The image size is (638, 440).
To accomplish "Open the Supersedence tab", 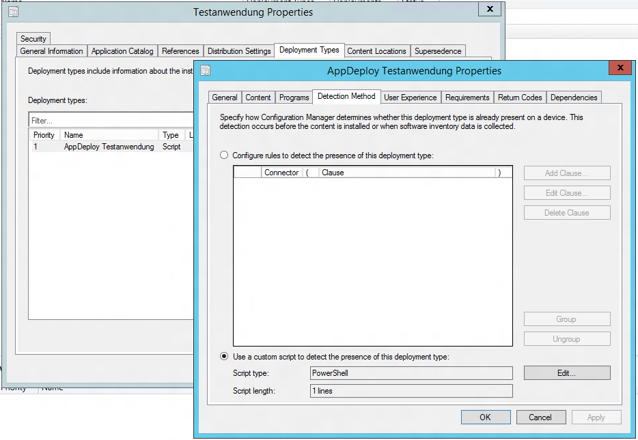I will 438,51.
